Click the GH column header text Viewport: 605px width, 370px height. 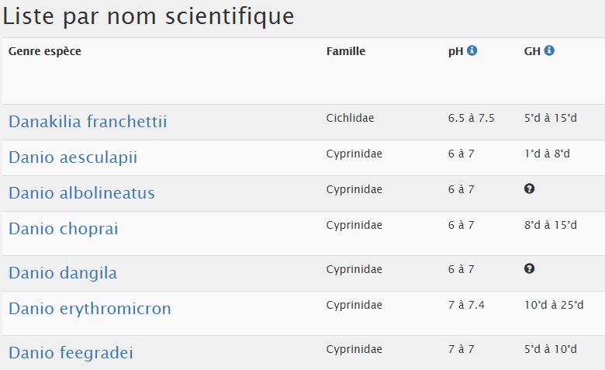[x=532, y=51]
